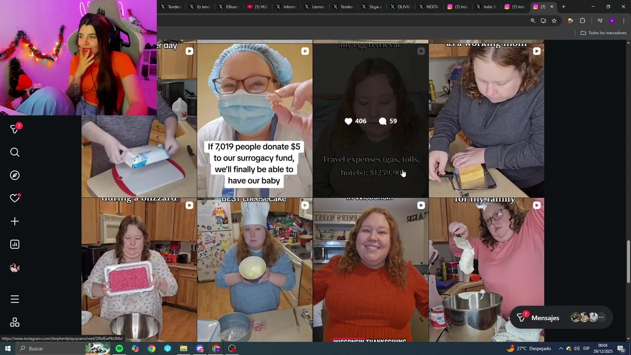
Task: Open the egg retrieval travel expenses reel
Action: [371, 120]
